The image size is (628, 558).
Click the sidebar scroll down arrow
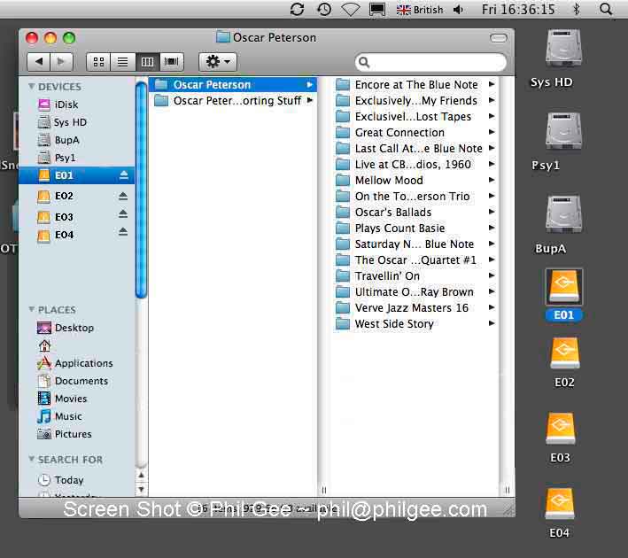click(141, 490)
